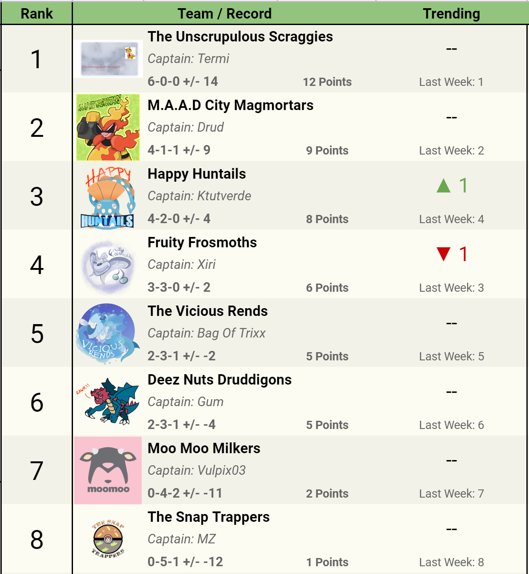Screen dimensions: 529x574
Task: Open the Deez Nuts Druddigons logo
Action: [x=108, y=401]
